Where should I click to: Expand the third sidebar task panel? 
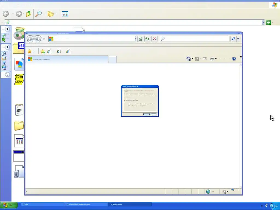[7, 74]
